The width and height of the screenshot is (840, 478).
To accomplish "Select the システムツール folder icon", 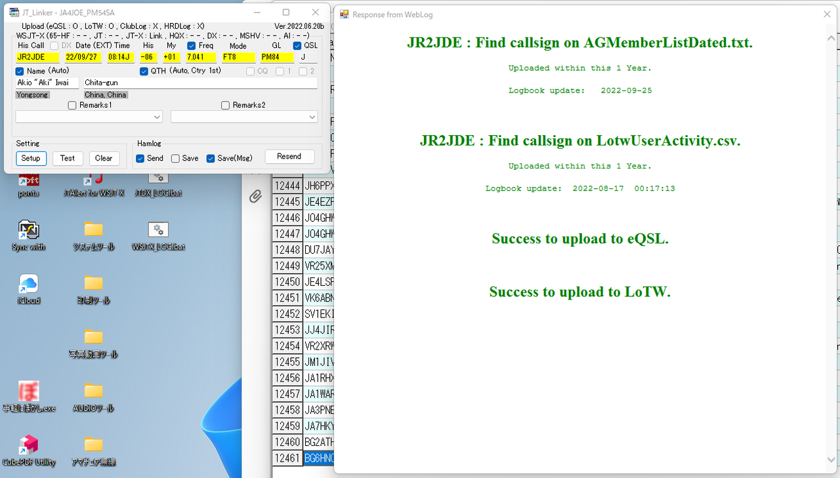I will [94, 236].
